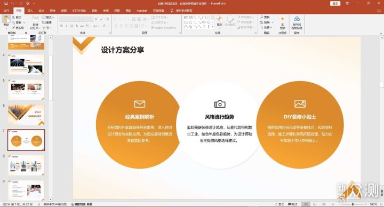Screen dimensions: 384x207
Task: Open the 对齐文本 align text dropdown
Action: [x=160, y=22]
